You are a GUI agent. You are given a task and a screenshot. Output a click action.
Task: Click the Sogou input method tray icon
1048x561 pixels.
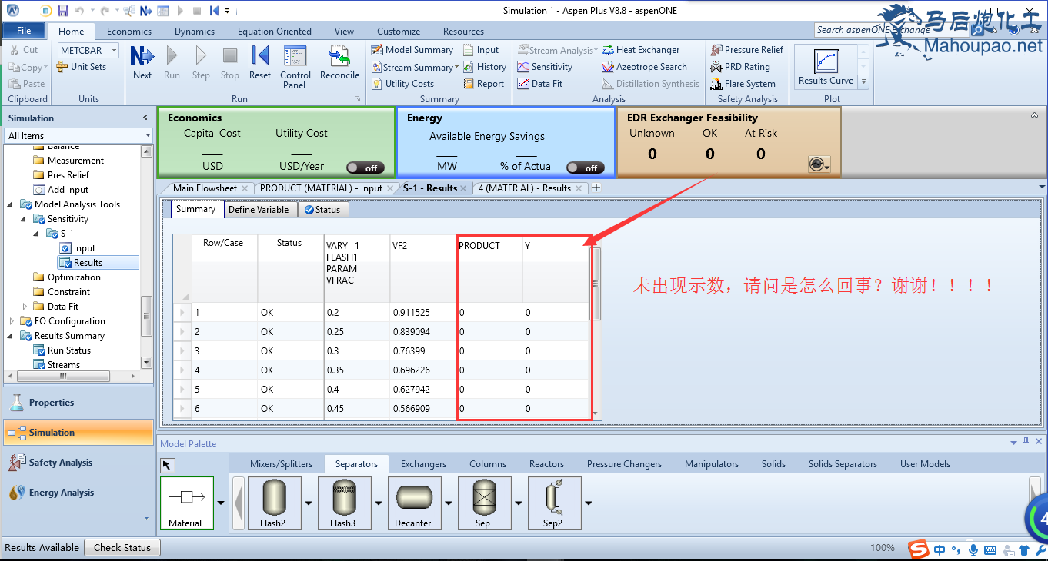point(918,549)
